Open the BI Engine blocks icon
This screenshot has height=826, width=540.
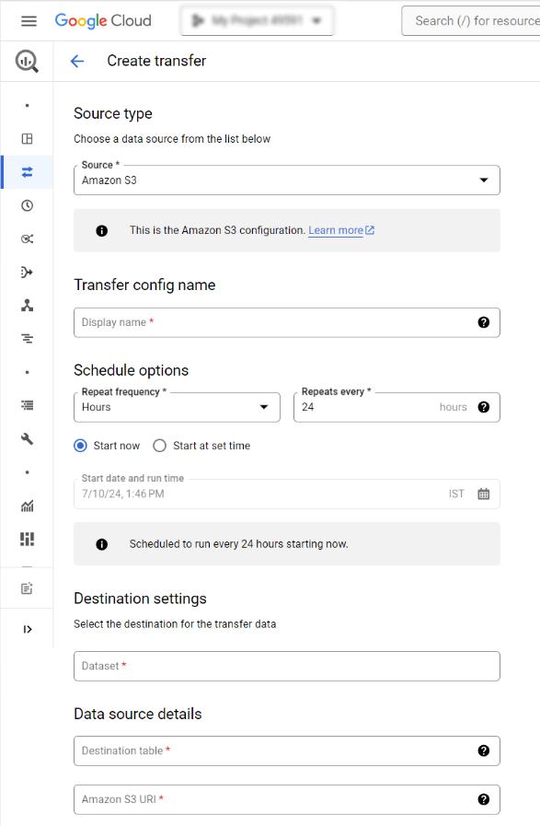tap(27, 539)
